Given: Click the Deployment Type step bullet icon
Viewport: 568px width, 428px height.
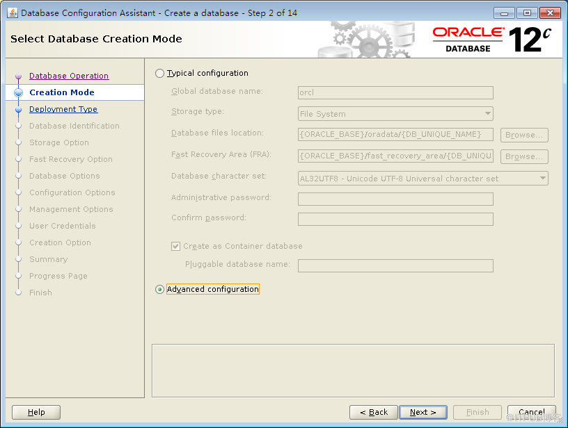Looking at the screenshot, I should [19, 110].
